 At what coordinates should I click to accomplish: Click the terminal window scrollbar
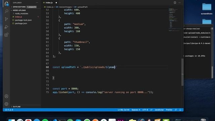[212, 72]
